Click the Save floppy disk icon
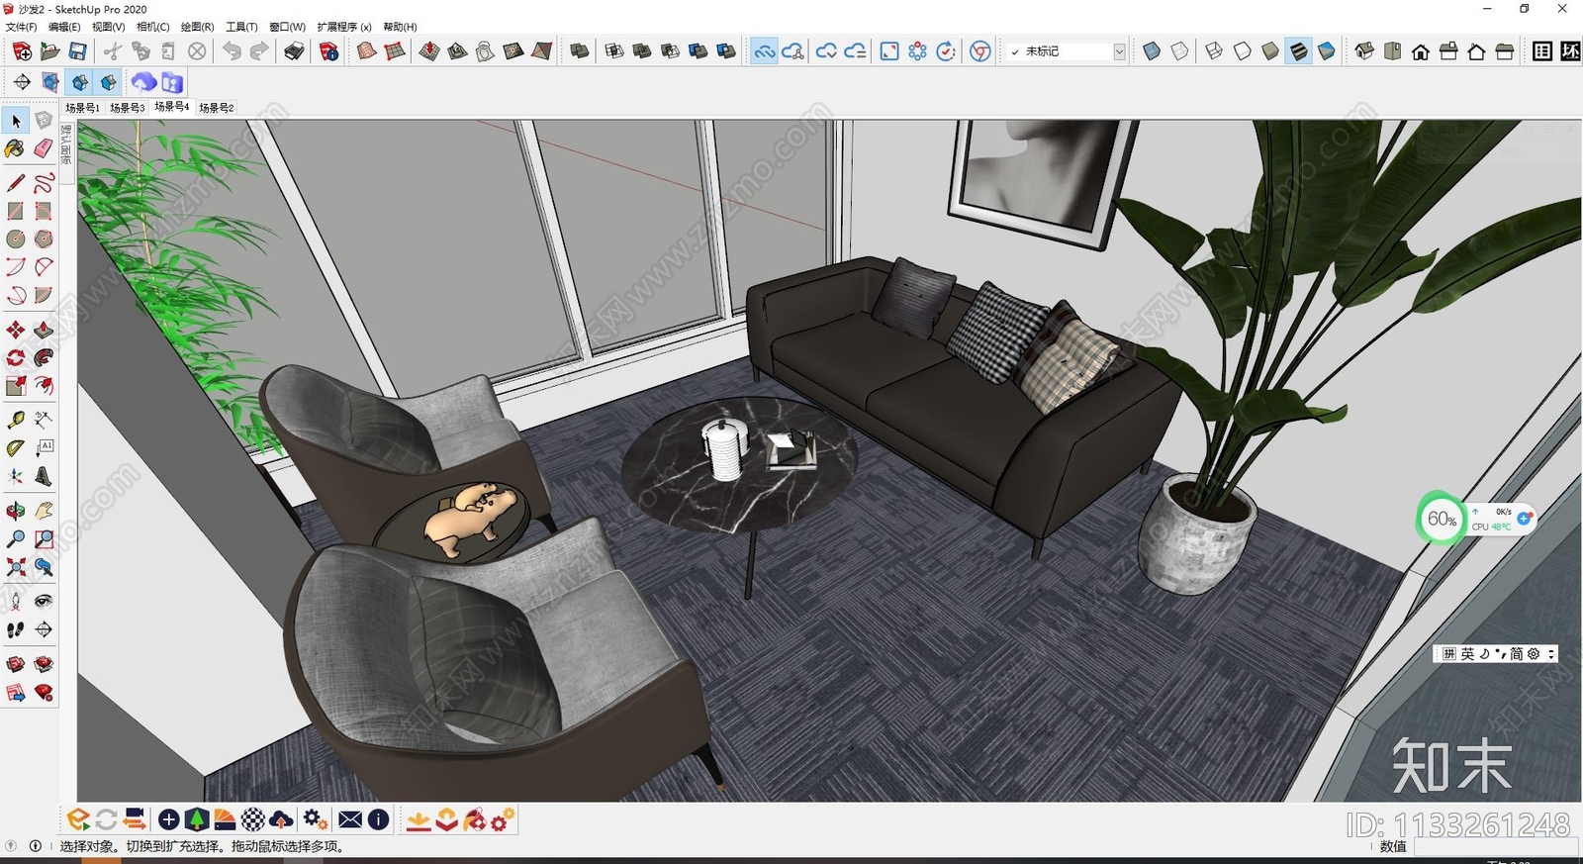Viewport: 1583px width, 864px height. [x=77, y=50]
